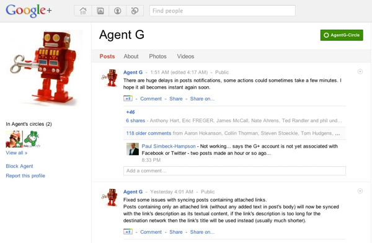372x243 pixels.
Task: Open Paul Simbeck-Hampson's profile name link
Action: click(x=169, y=146)
